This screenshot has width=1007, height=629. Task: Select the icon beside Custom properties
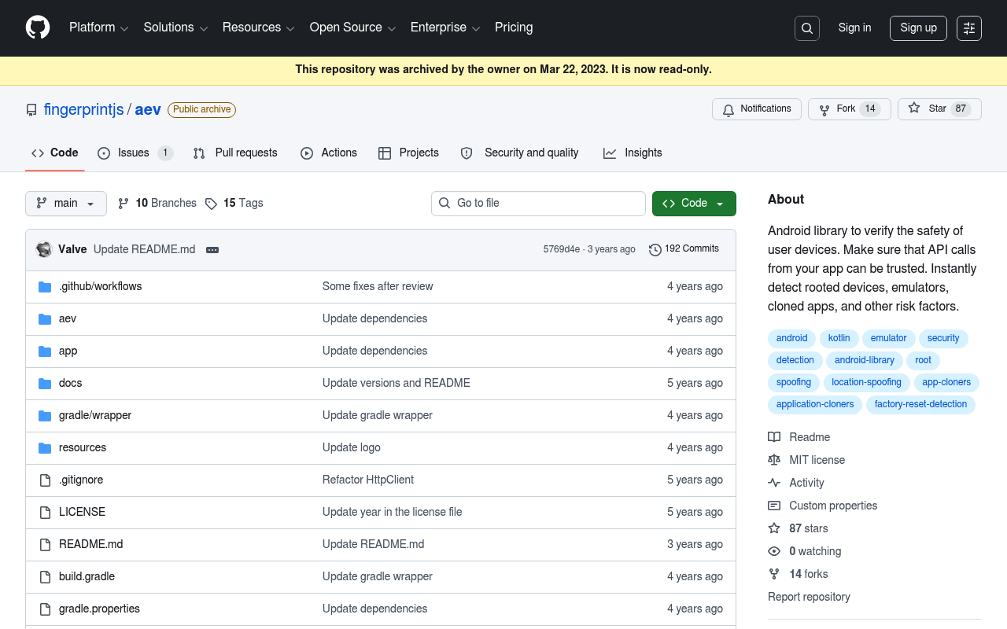pyautogui.click(x=774, y=506)
